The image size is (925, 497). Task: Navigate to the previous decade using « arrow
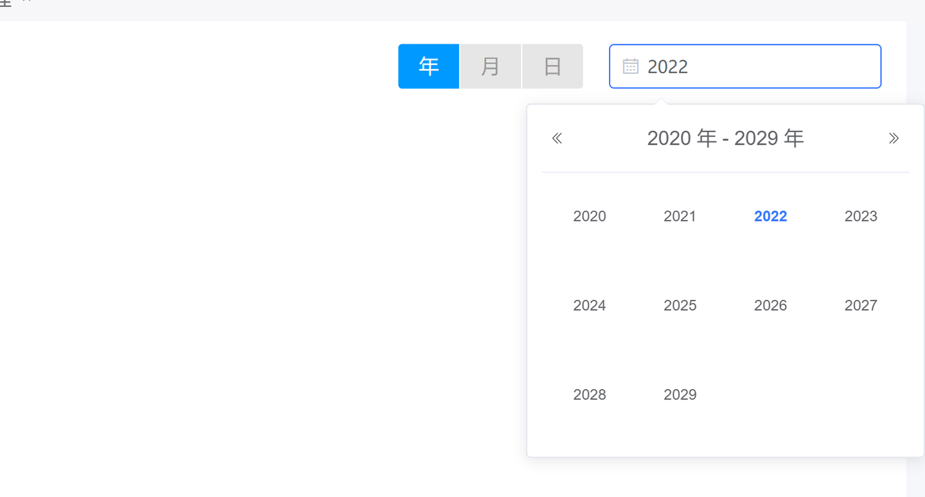point(556,137)
